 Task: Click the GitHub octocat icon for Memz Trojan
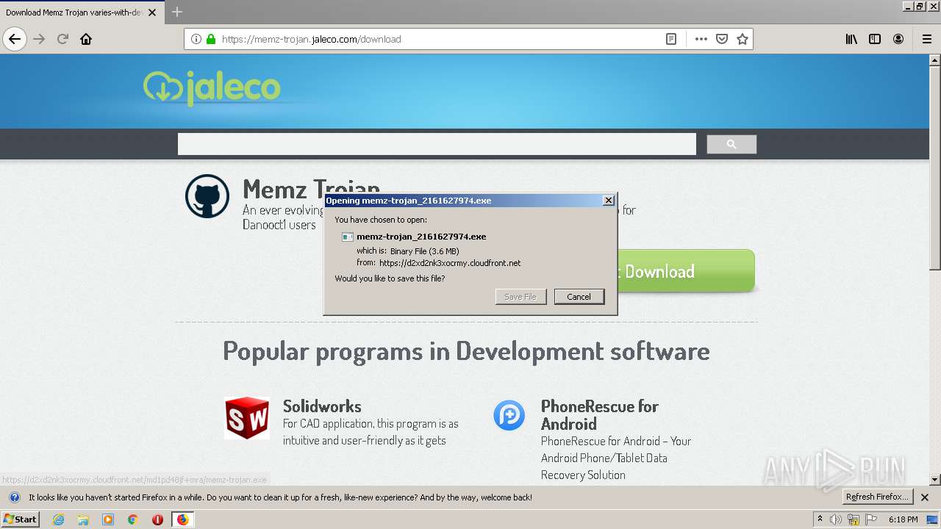tap(207, 196)
